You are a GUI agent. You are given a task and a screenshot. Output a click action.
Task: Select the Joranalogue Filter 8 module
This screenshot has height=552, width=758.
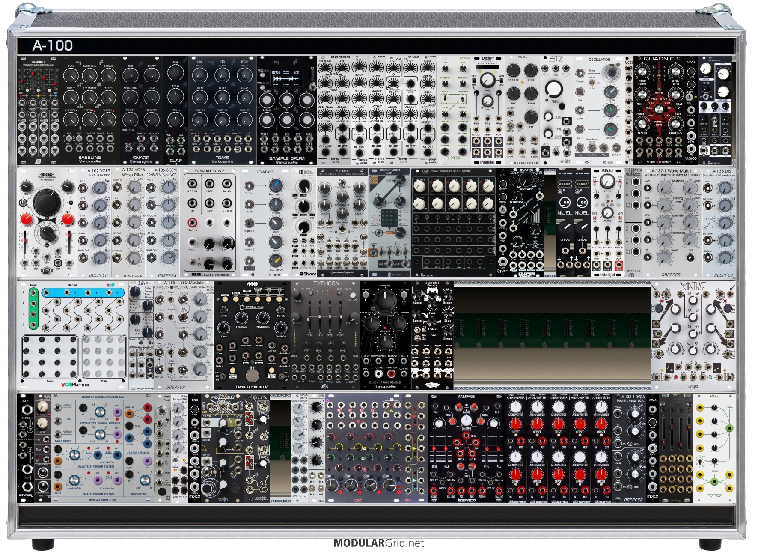tap(342, 223)
